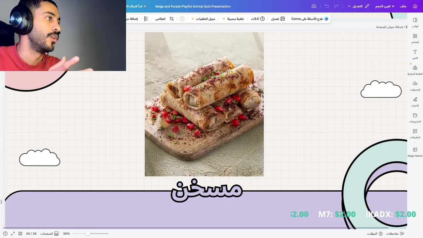Select the cloud shape at right
The image size is (423, 238).
[x=381, y=89]
